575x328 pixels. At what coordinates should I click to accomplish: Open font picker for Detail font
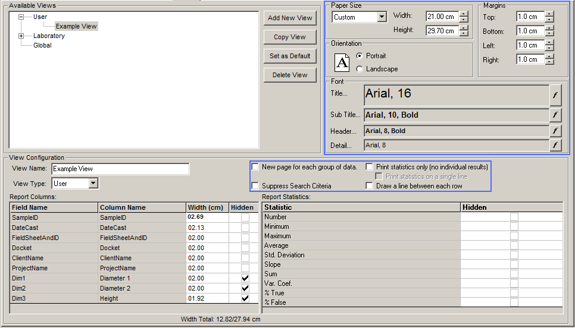(555, 145)
